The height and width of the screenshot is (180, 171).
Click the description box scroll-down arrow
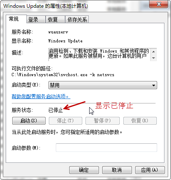point(153,58)
